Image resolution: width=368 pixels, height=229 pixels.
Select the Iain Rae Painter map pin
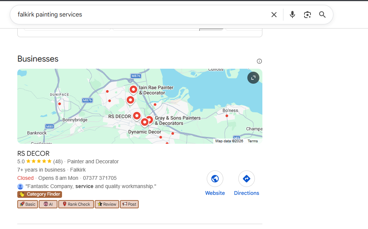point(133,89)
